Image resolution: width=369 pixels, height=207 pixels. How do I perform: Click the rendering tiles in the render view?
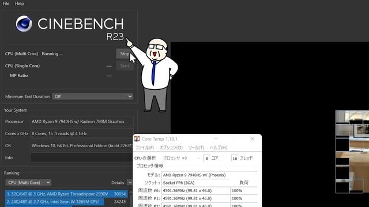(352, 152)
